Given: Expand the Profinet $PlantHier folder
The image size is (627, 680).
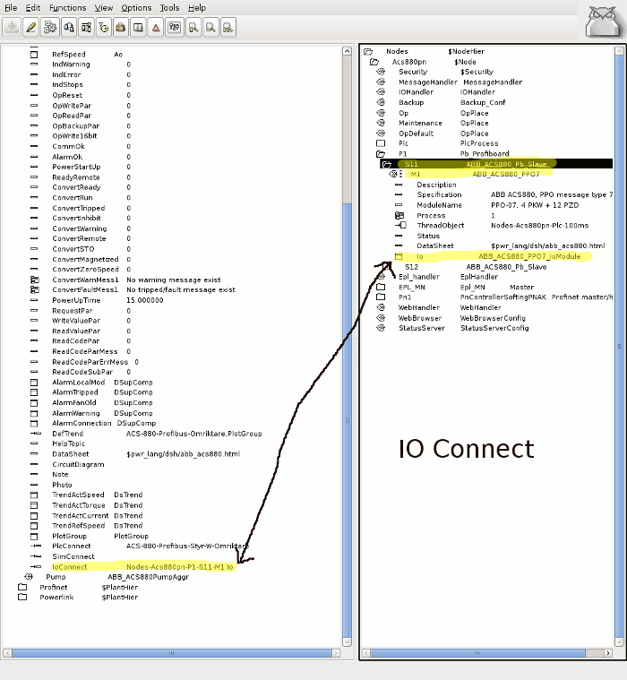Looking at the screenshot, I should click(x=22, y=587).
